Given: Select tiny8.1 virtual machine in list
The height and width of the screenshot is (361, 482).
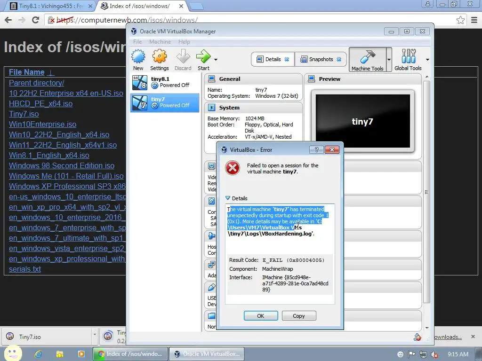Looking at the screenshot, I should click(165, 82).
